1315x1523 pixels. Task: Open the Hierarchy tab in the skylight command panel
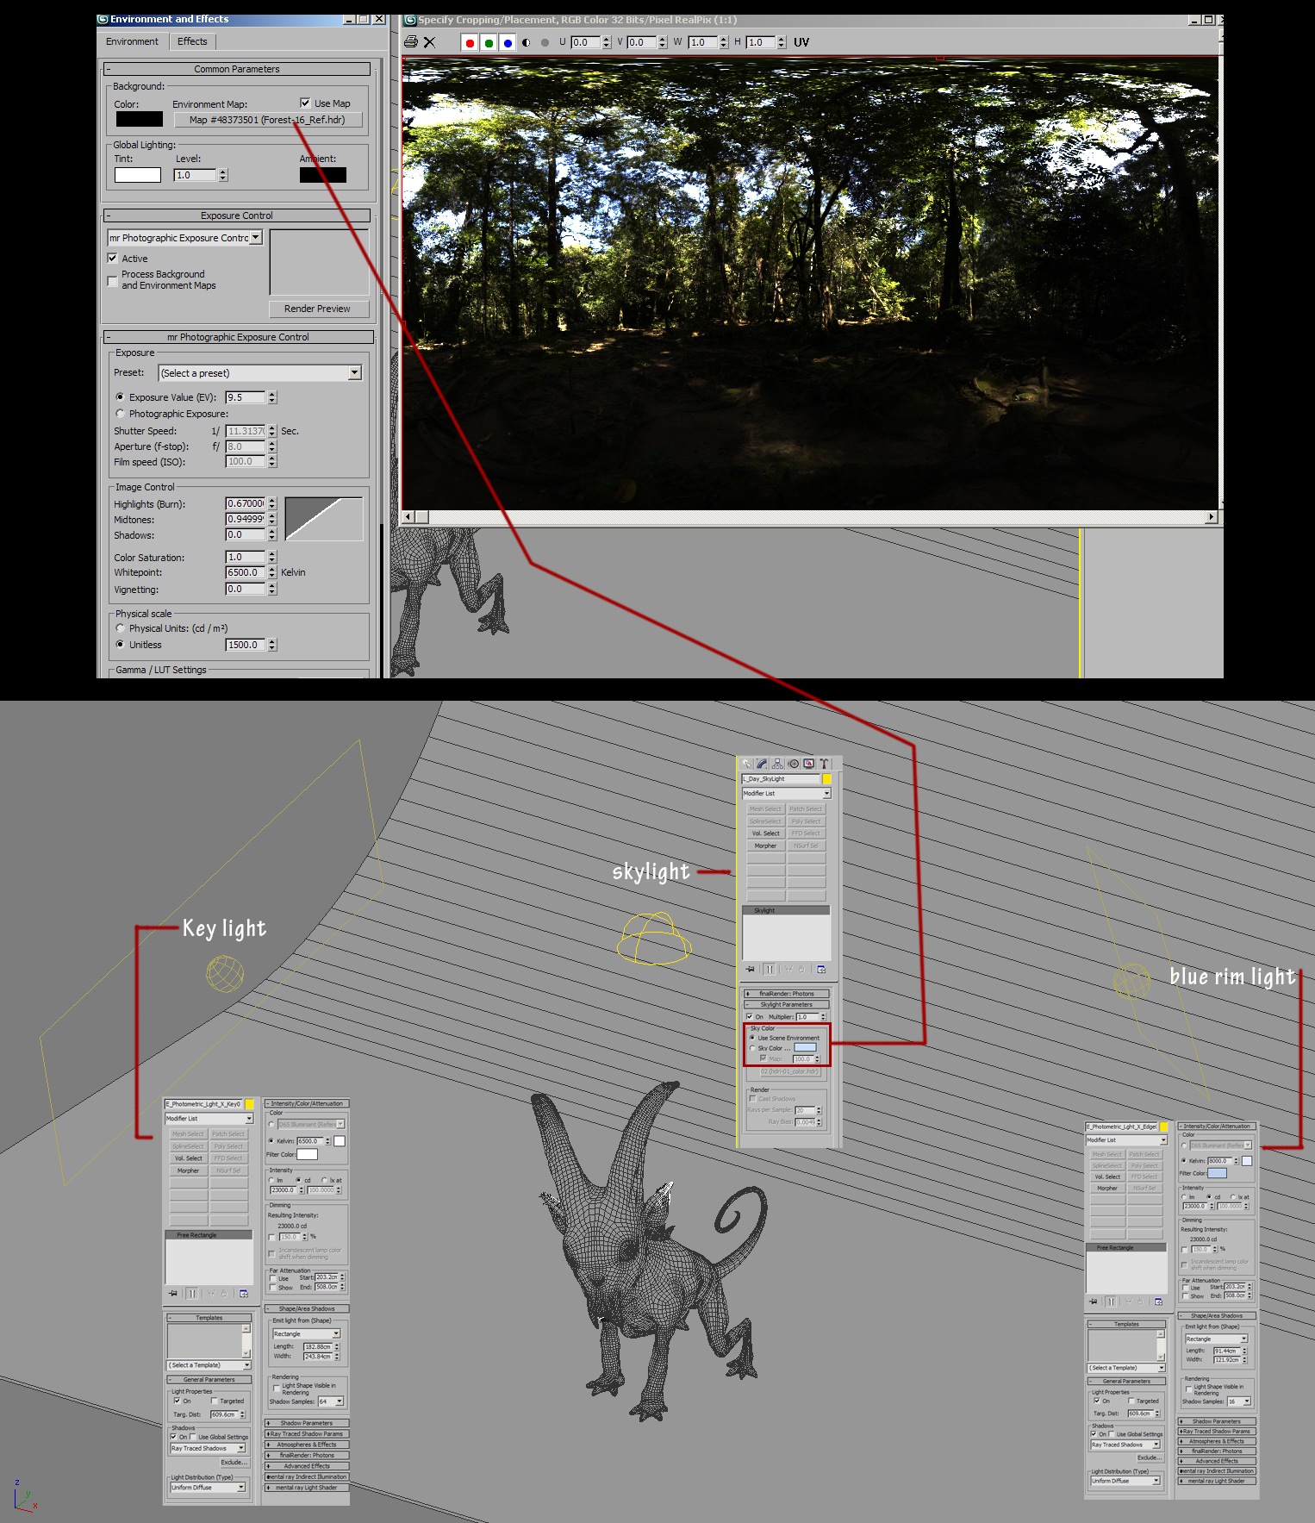pyautogui.click(x=778, y=764)
